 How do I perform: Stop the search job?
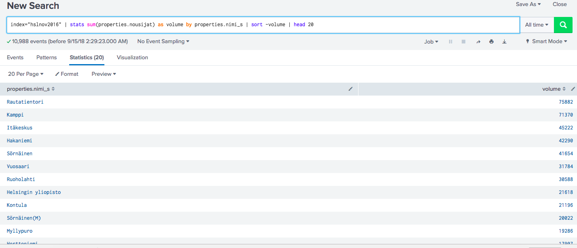click(x=463, y=41)
